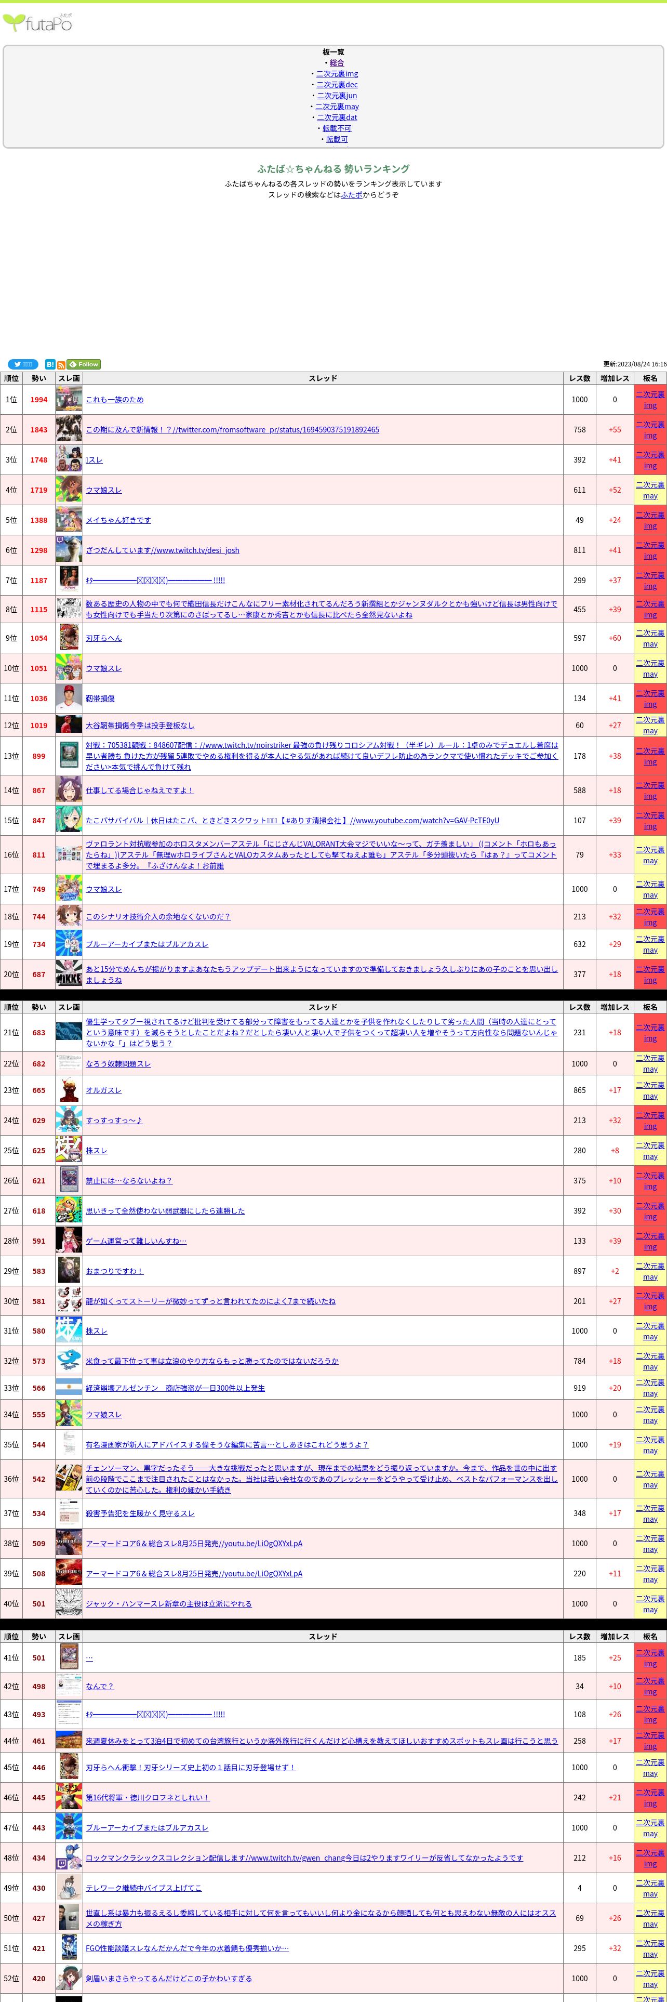Open rank 38 アーマードコア6 thread

click(194, 1544)
